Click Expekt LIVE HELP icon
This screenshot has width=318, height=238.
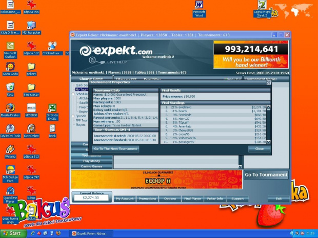pyautogui.click(x=108, y=61)
